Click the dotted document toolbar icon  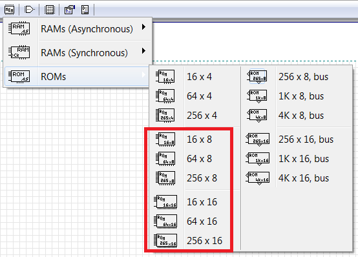coord(85,10)
